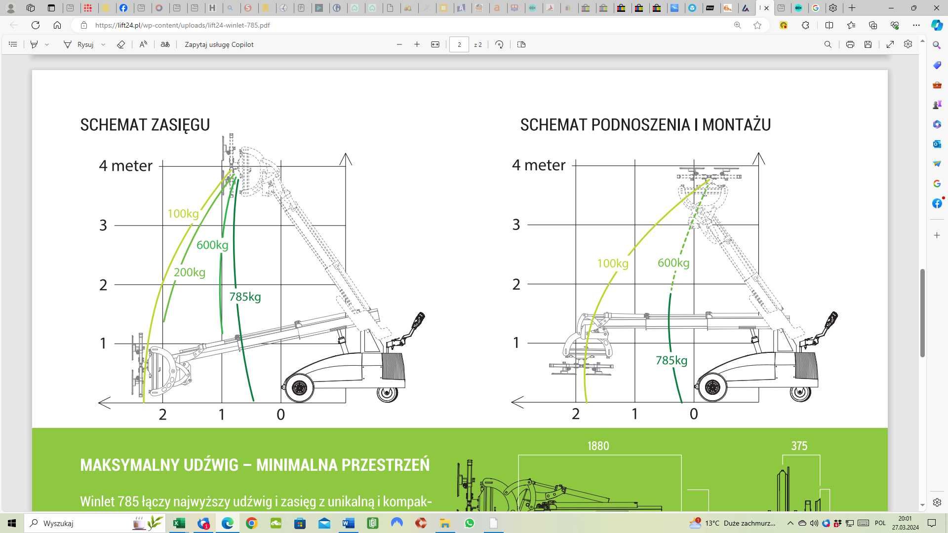This screenshot has width=948, height=533.
Task: Click the address bar URL
Action: pyautogui.click(x=182, y=25)
